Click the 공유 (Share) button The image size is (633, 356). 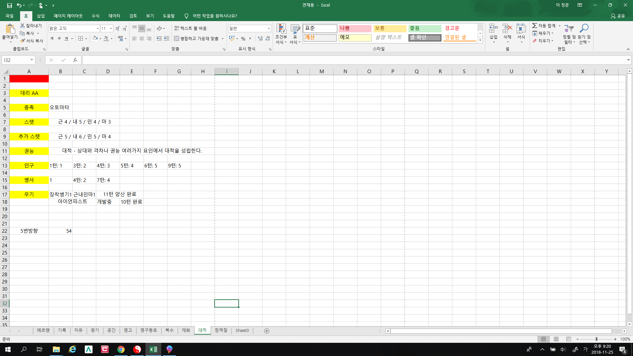pos(618,16)
